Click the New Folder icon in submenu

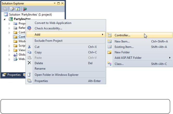(x=110, y=52)
